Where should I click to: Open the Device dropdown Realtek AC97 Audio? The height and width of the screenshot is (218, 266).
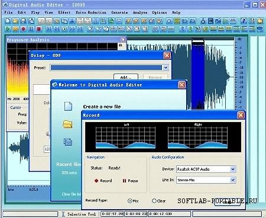tap(233, 169)
